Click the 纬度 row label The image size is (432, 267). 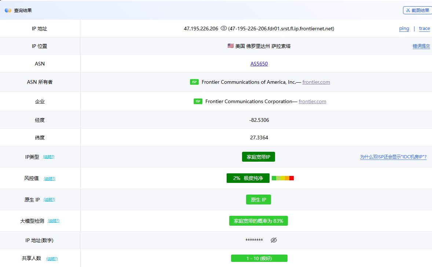(40, 138)
